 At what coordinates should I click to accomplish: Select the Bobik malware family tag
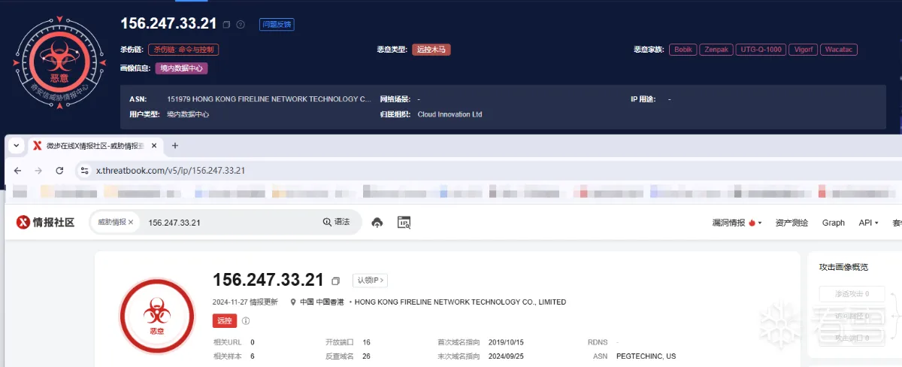point(683,50)
